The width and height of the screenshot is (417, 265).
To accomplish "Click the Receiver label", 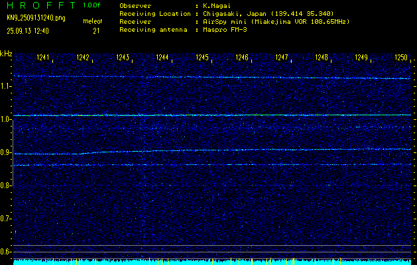I will pos(135,22).
